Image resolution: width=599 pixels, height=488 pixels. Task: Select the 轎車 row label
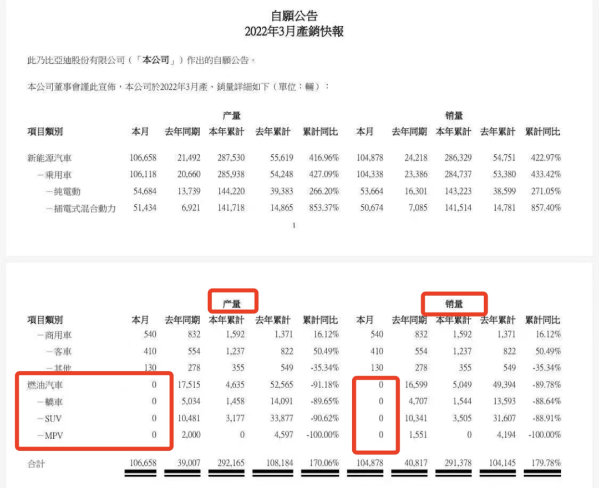tap(54, 402)
